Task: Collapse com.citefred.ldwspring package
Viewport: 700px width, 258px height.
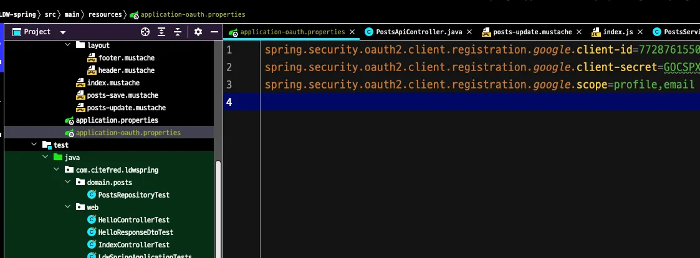Action: click(x=56, y=170)
